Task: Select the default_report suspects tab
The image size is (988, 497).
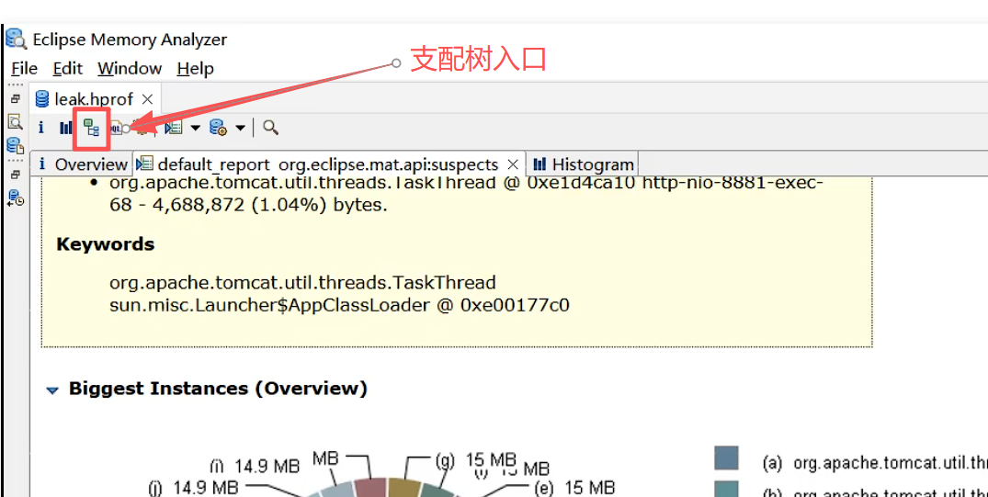Action: (x=328, y=164)
